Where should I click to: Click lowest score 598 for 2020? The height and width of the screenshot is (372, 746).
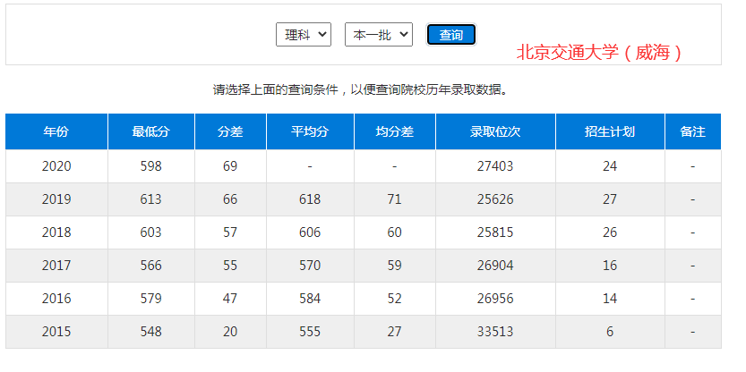pyautogui.click(x=150, y=166)
